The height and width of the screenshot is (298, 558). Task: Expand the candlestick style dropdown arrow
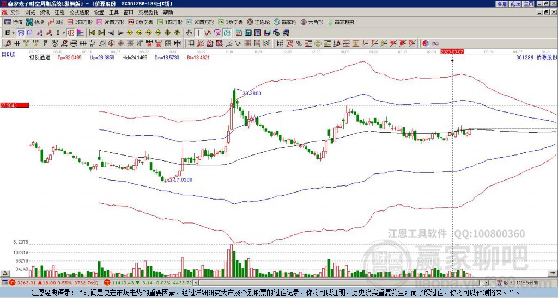click(x=64, y=33)
